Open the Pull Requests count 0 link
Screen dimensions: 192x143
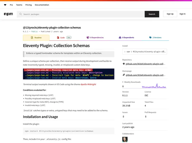(x=146, y=116)
